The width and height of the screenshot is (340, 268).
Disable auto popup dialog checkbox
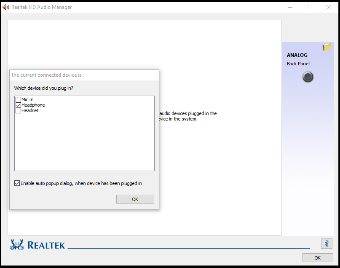[x=17, y=183]
